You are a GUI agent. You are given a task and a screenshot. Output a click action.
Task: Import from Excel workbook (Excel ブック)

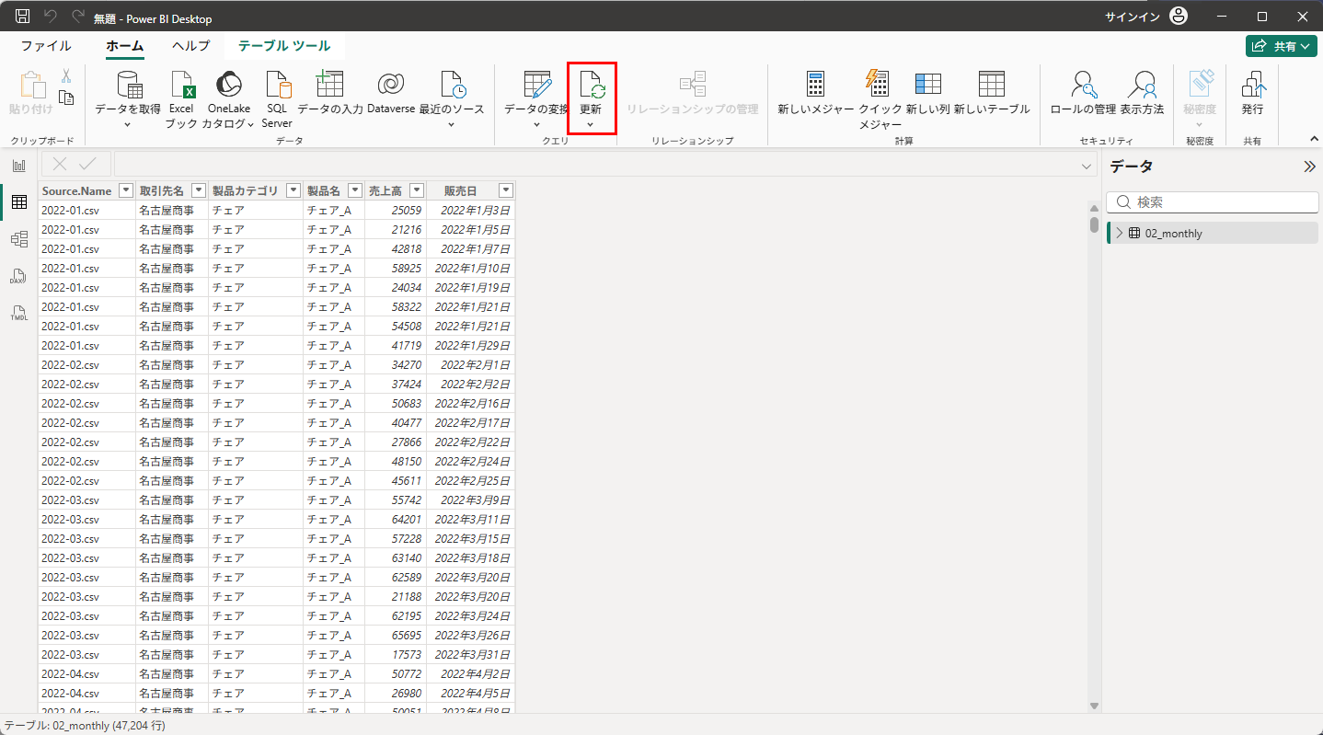tap(182, 99)
